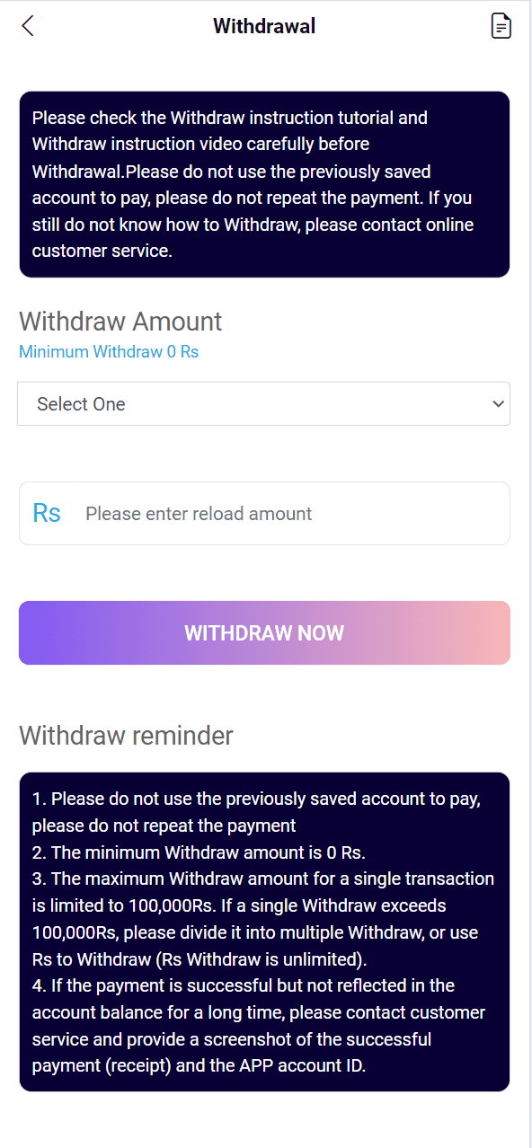Click the blue Rs currency symbol
Image resolution: width=532 pixels, height=1148 pixels.
(x=47, y=513)
